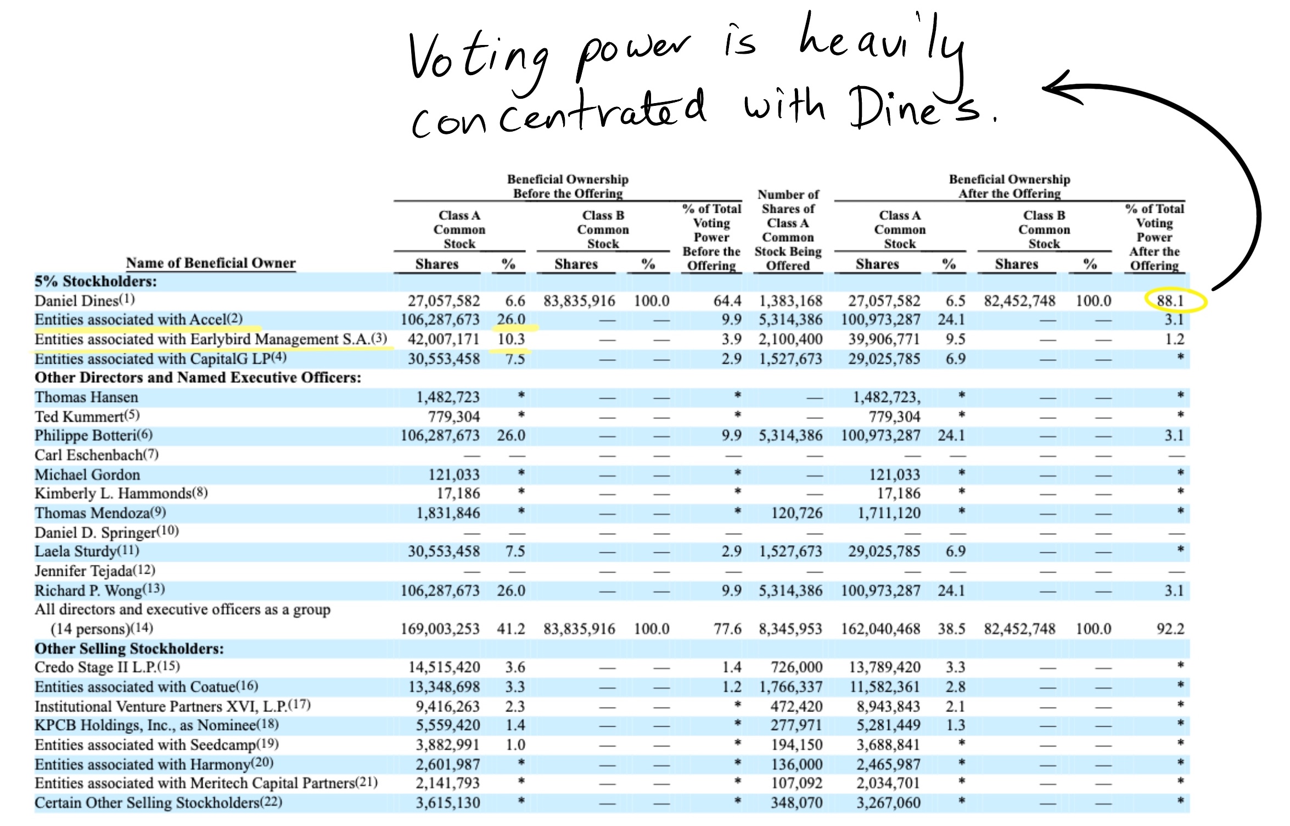Click Meritech's 2,141,793 shares value
Image resolution: width=1290 pixels, height=826 pixels.
(447, 783)
